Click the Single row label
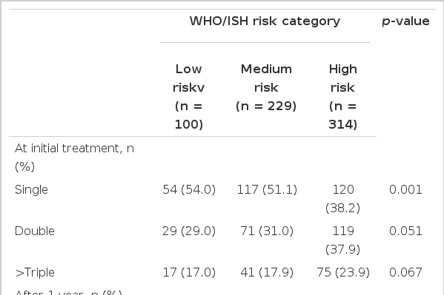Image resolution: width=444 pixels, height=295 pixels. [31, 189]
